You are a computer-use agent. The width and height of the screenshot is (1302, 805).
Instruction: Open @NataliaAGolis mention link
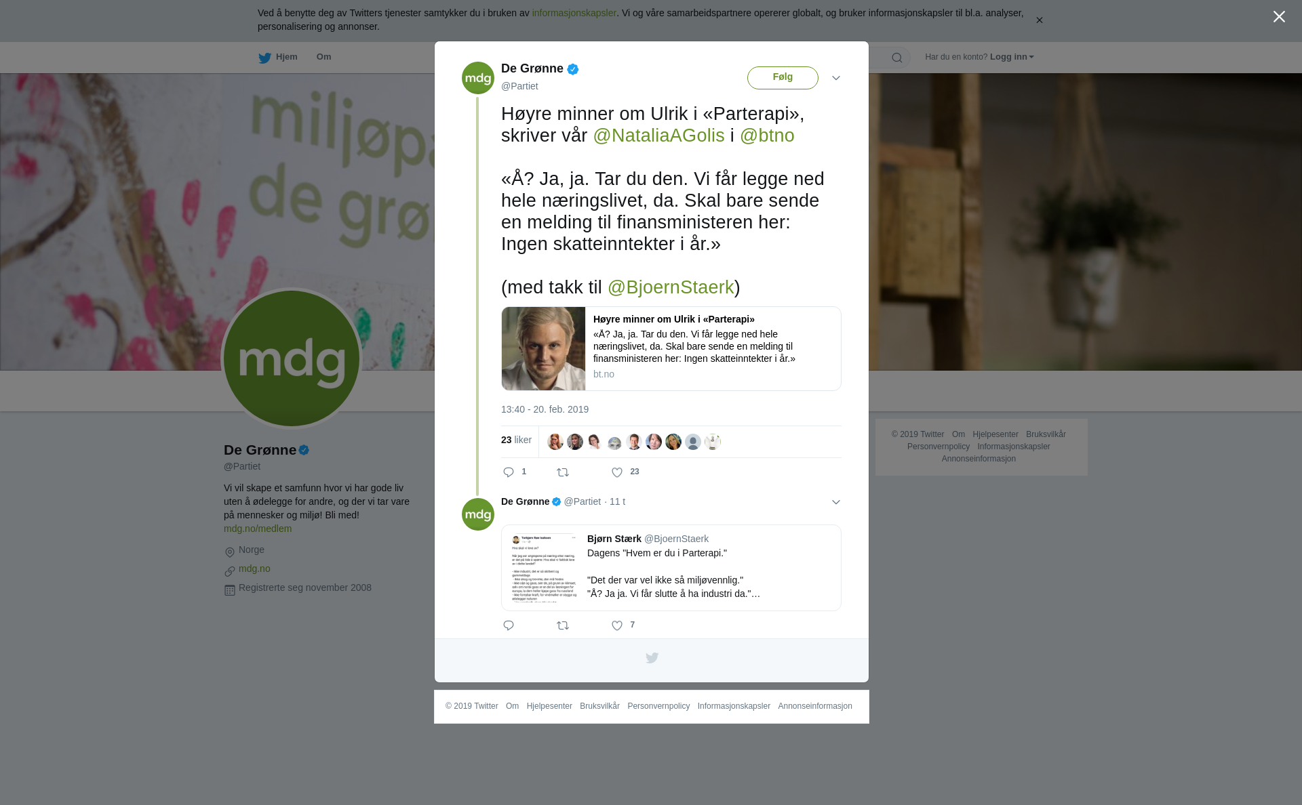[658, 136]
